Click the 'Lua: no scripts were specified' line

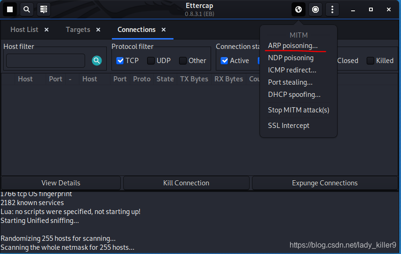pyautogui.click(x=71, y=212)
